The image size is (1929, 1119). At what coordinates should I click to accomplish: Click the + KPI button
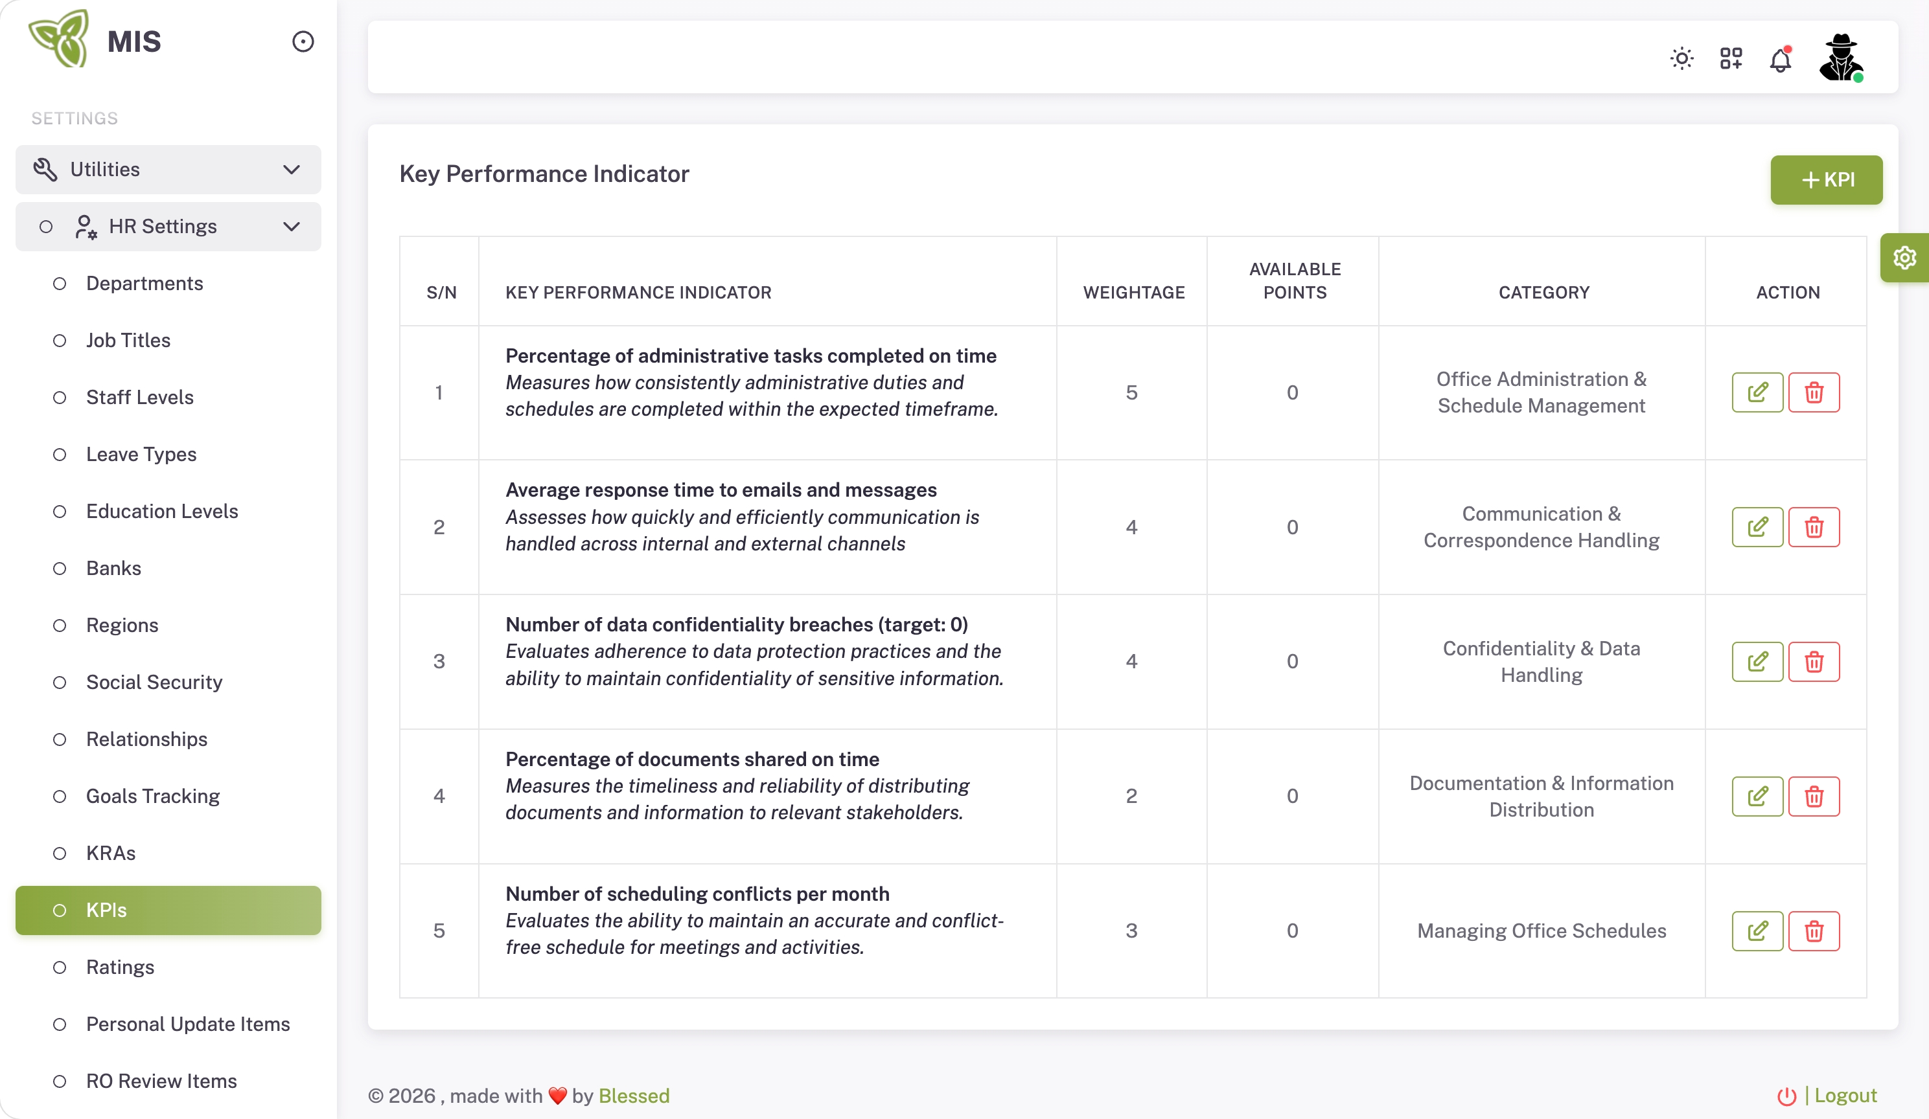(x=1827, y=180)
